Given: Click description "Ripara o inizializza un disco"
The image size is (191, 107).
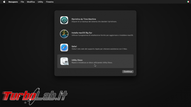Looking at the screenshot, I should (83, 63).
